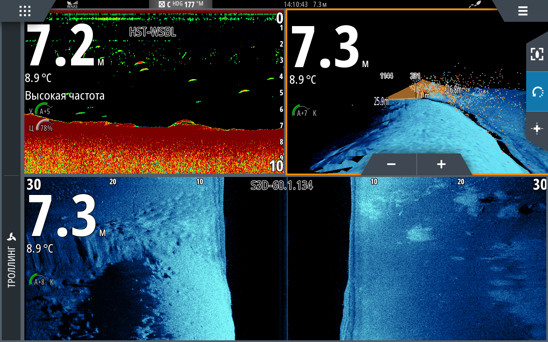This screenshot has width=548, height=342.
Task: Click the crossed-out box icon beside HDG
Action: click(161, 5)
